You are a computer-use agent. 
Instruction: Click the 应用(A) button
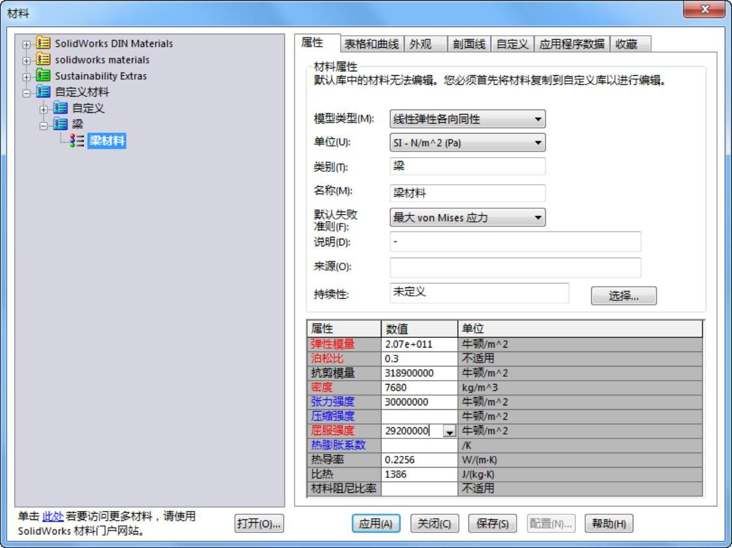(376, 523)
